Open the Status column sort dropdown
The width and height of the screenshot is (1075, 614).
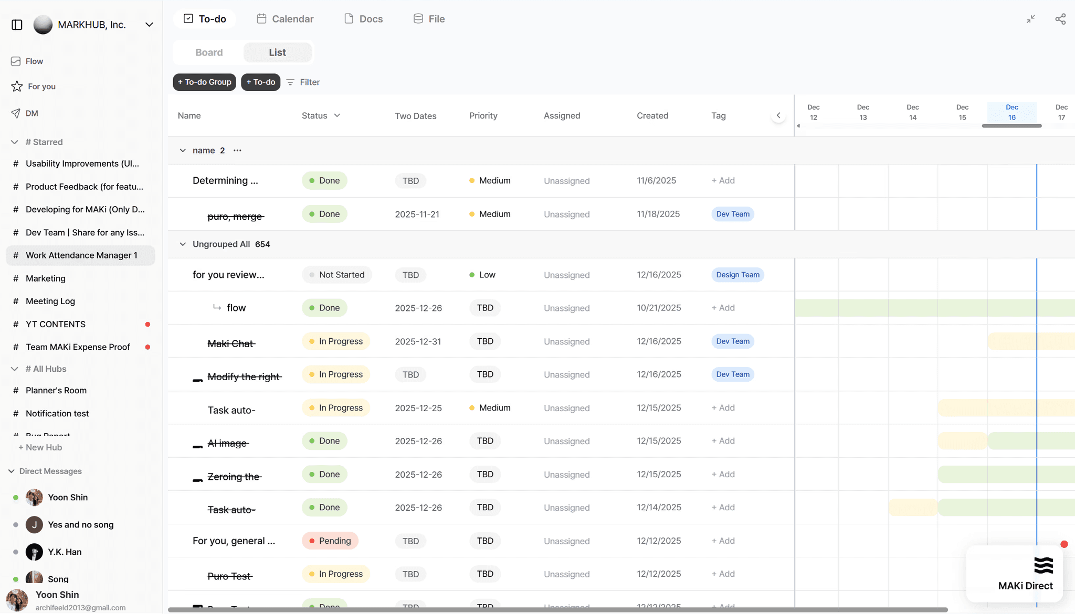pos(337,115)
